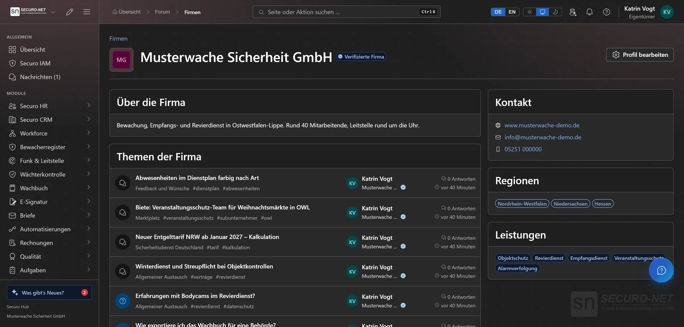
Task: Open the KV user avatar menu
Action: pos(667,12)
